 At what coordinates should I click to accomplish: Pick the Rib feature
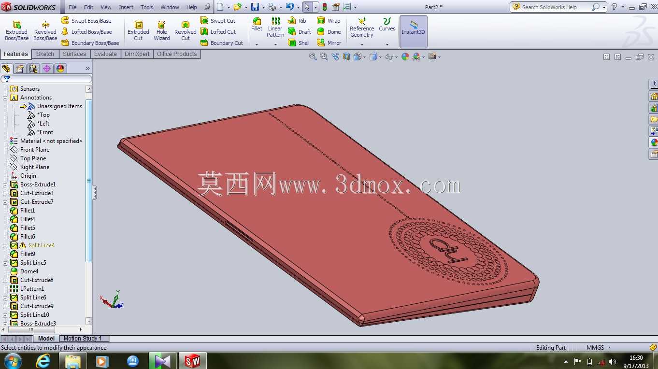(297, 21)
